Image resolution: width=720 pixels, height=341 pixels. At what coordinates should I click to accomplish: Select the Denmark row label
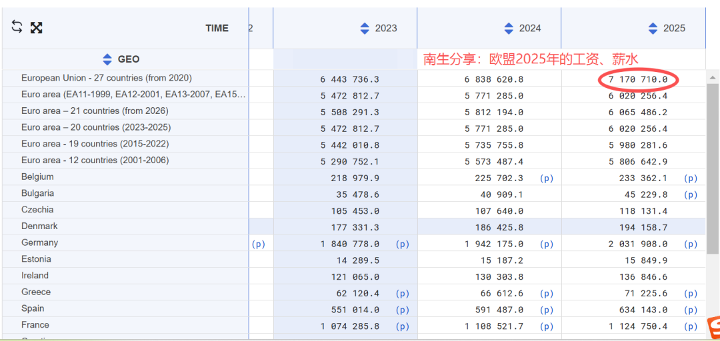tap(39, 226)
